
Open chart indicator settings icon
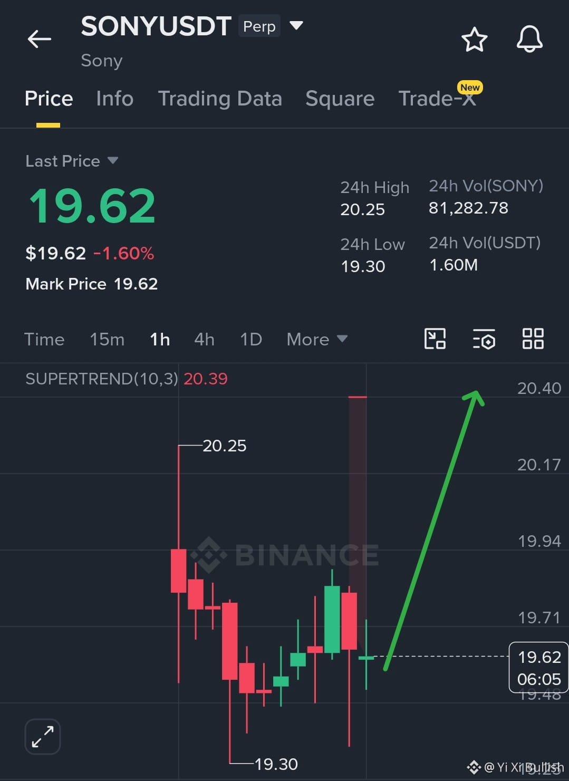[x=484, y=339]
